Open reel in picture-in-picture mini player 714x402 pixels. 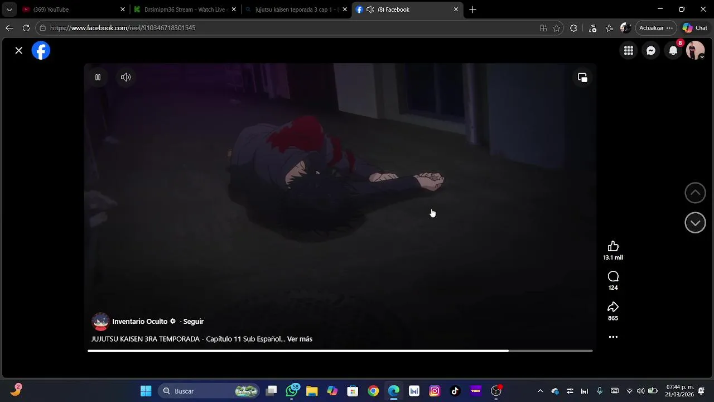pyautogui.click(x=582, y=78)
